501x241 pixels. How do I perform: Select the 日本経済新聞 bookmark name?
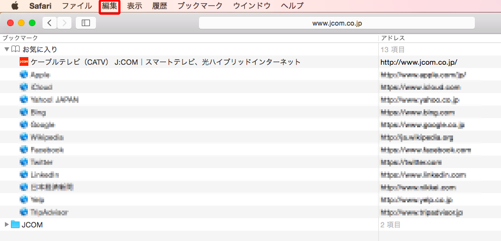(x=52, y=188)
